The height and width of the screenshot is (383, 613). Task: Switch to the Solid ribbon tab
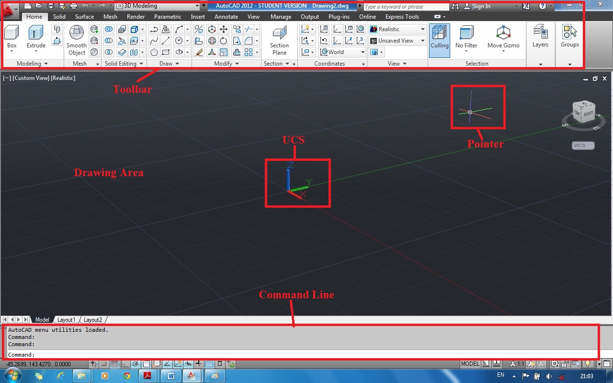click(x=59, y=17)
